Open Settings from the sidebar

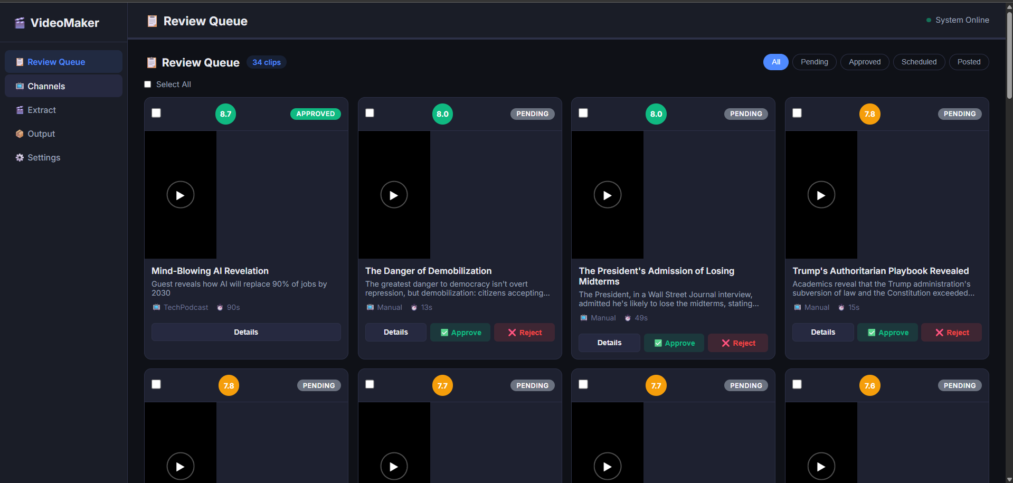point(43,157)
